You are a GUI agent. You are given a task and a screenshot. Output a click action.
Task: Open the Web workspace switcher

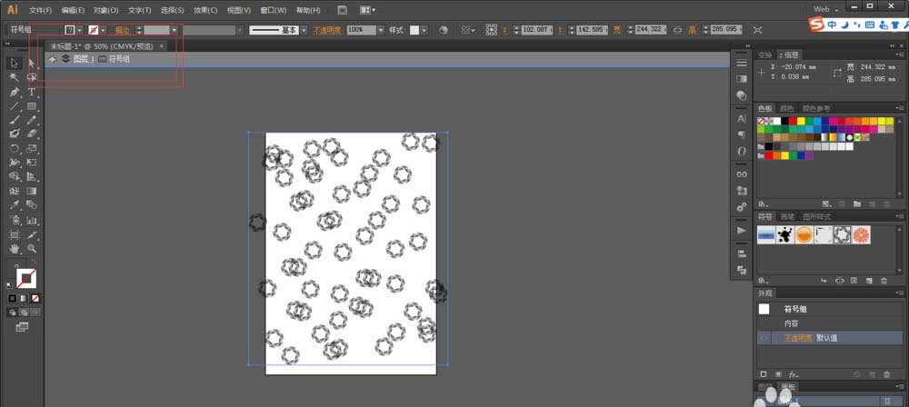pos(826,9)
